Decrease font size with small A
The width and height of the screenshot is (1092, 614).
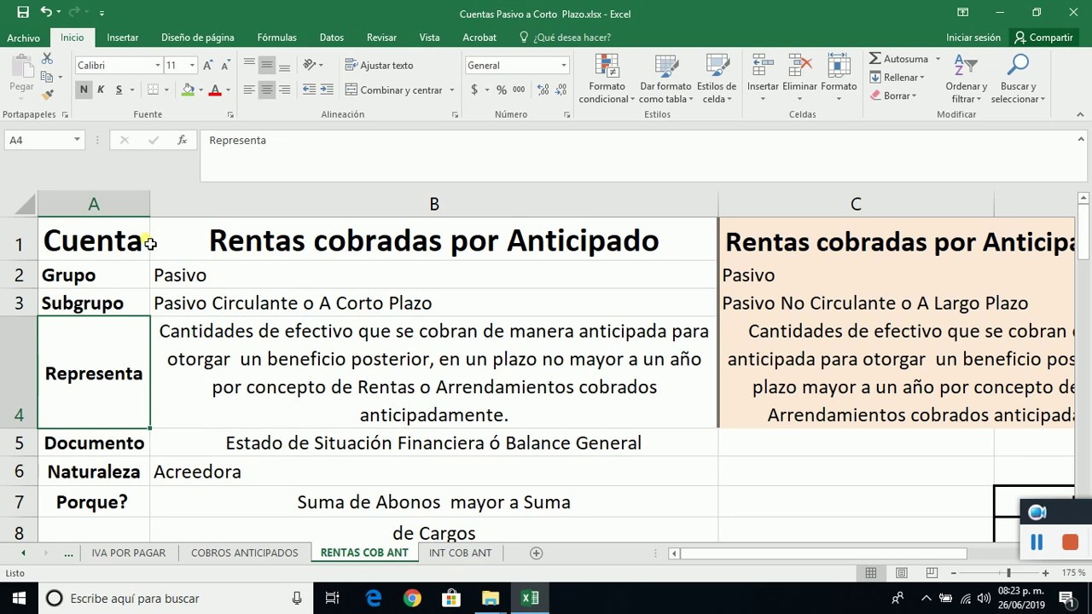click(225, 66)
